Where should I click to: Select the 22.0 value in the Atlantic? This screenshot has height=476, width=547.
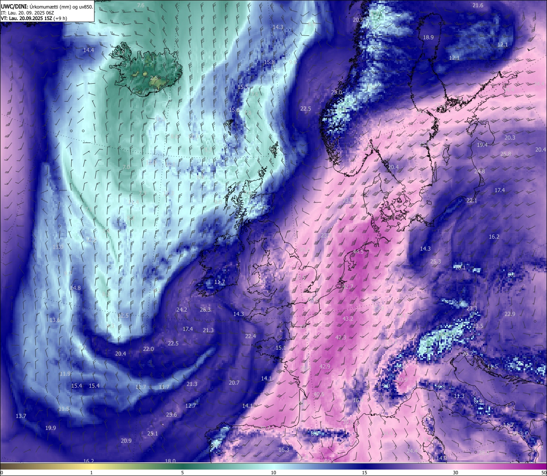(148, 349)
